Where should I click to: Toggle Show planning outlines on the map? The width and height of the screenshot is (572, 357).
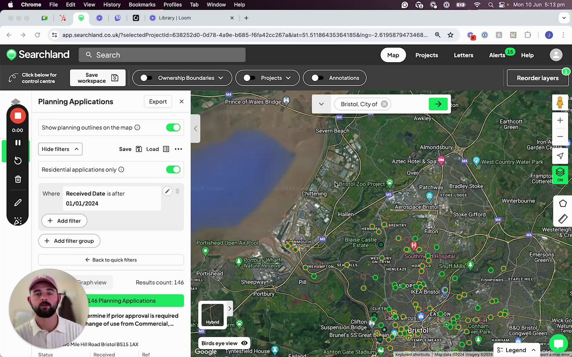(x=173, y=128)
